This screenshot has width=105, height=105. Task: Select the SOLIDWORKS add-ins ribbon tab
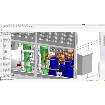pyautogui.click(x=19, y=33)
